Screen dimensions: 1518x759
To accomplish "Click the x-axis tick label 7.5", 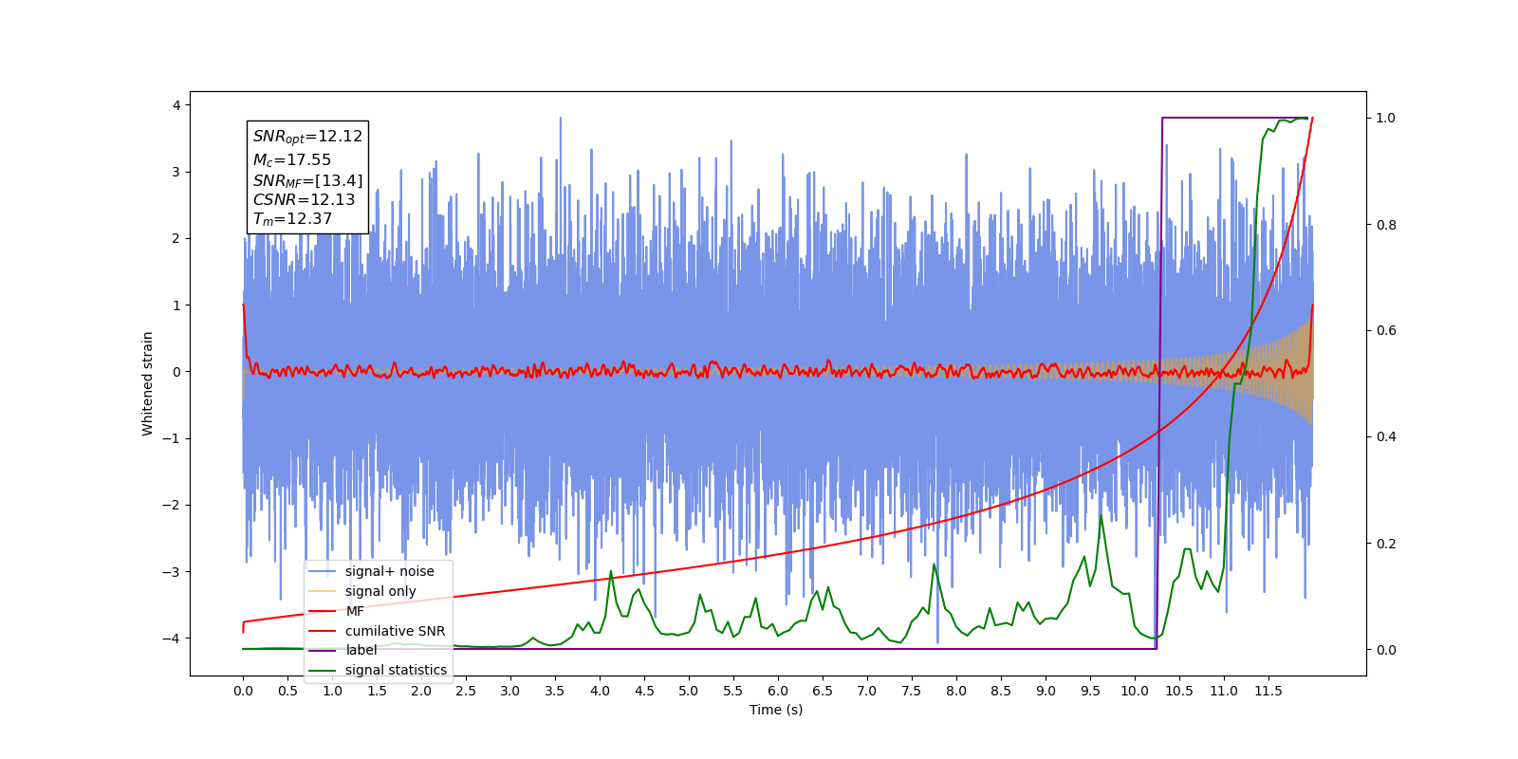I will pyautogui.click(x=912, y=691).
